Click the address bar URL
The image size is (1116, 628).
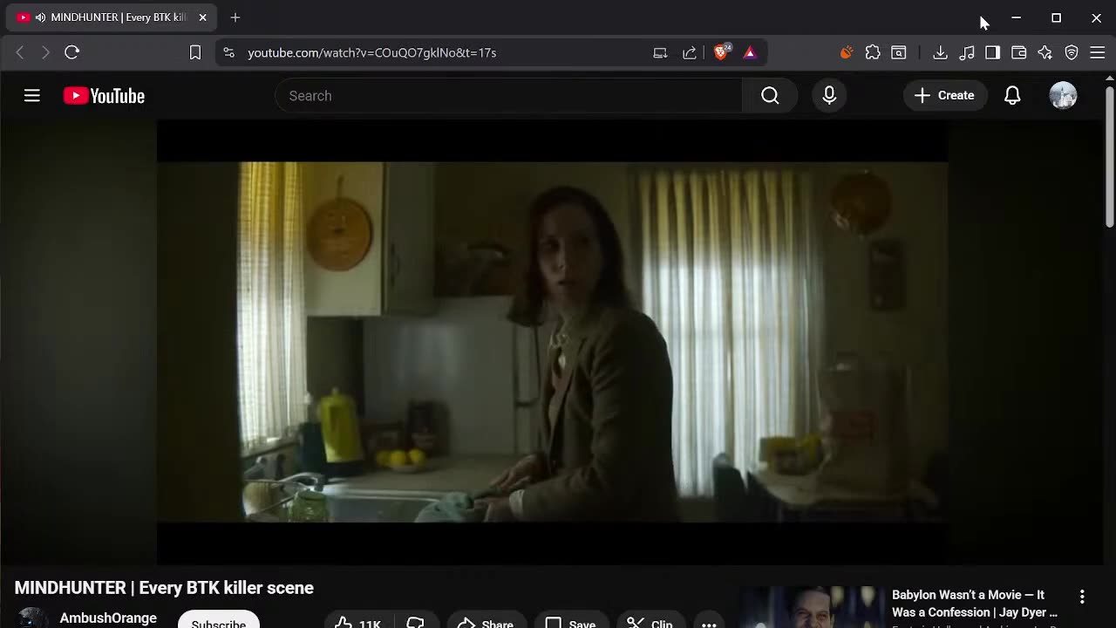[x=372, y=53]
